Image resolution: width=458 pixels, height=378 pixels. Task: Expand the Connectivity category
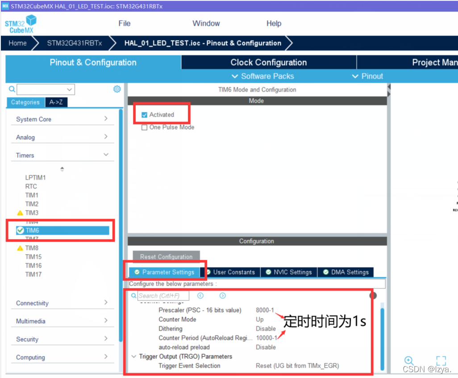pos(62,303)
